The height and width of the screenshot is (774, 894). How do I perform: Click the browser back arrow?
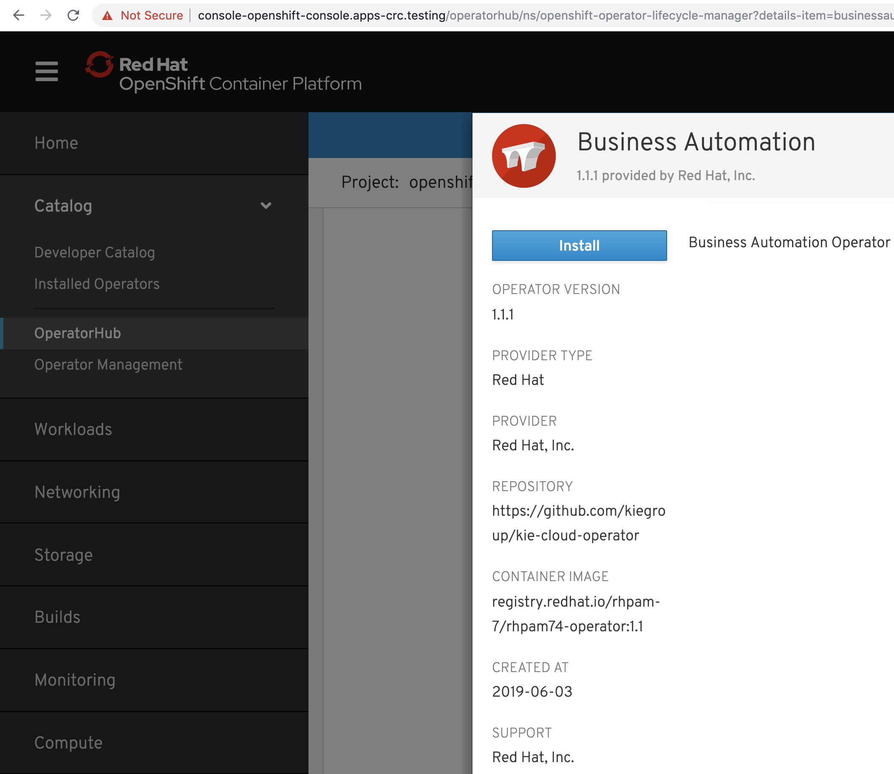click(x=19, y=16)
